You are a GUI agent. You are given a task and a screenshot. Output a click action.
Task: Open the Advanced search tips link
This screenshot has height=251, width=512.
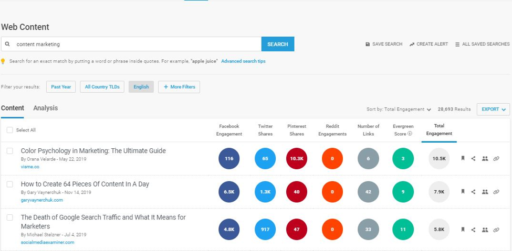point(243,61)
